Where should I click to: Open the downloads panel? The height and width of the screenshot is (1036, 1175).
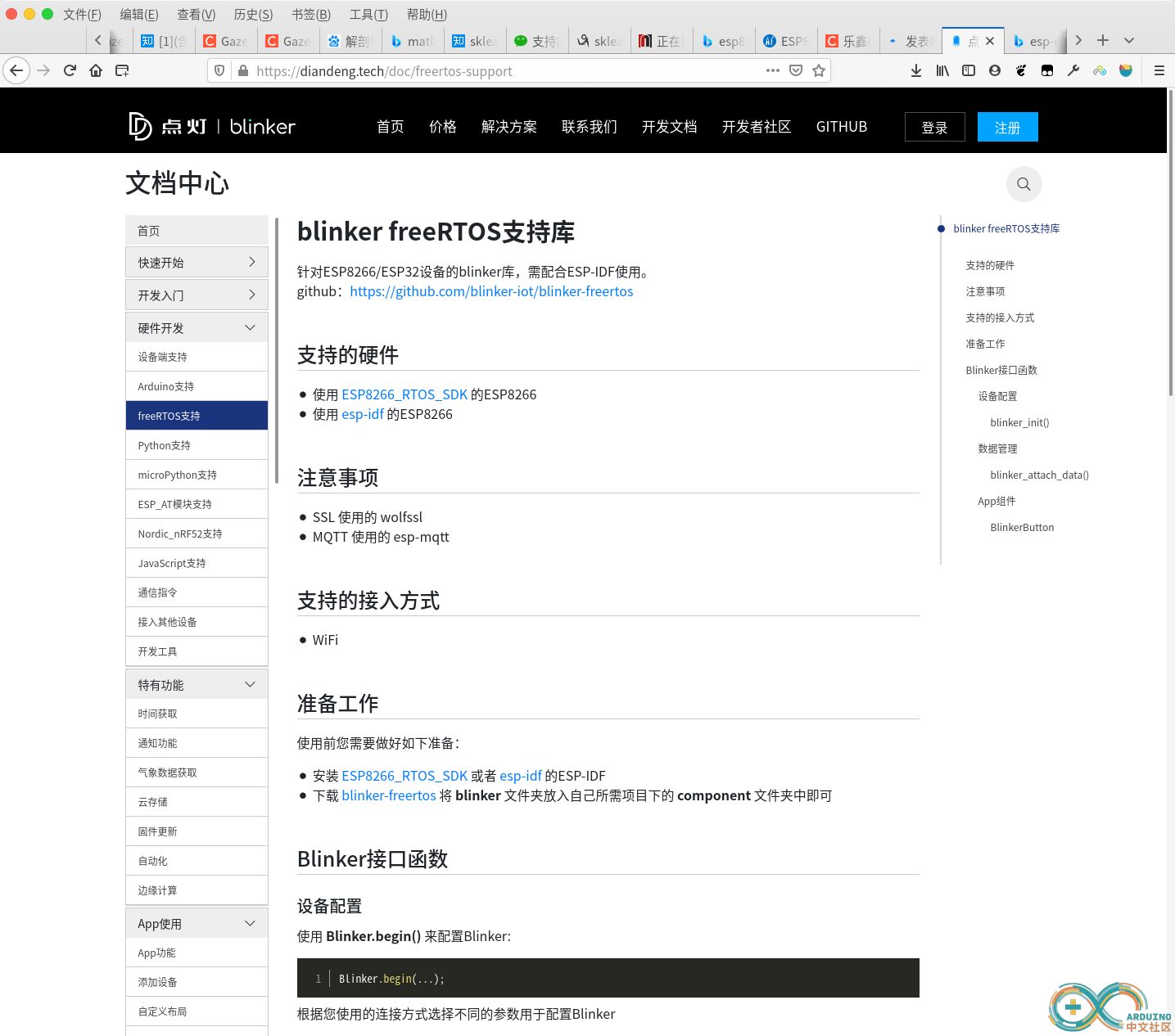pos(916,70)
